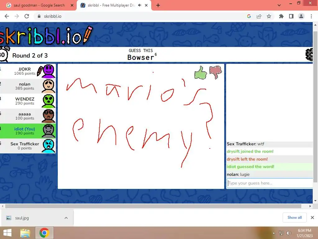Image resolution: width=318 pixels, height=239 pixels.
Task: Click the 'drysift left the room!' message
Action: [x=247, y=159]
